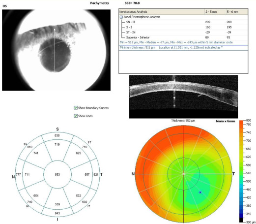
Task: Collapse the Zonal / Hemispheric Analysis node
Action: pos(121,17)
